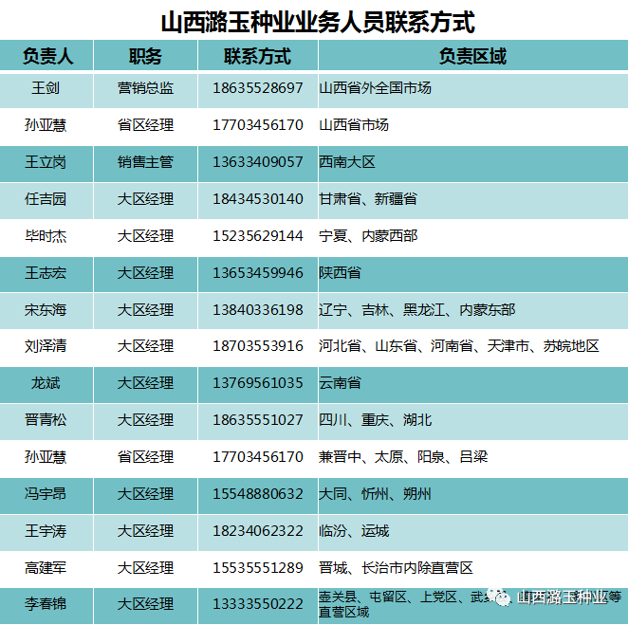Select the 职务 column header
The width and height of the screenshot is (628, 625).
click(145, 56)
